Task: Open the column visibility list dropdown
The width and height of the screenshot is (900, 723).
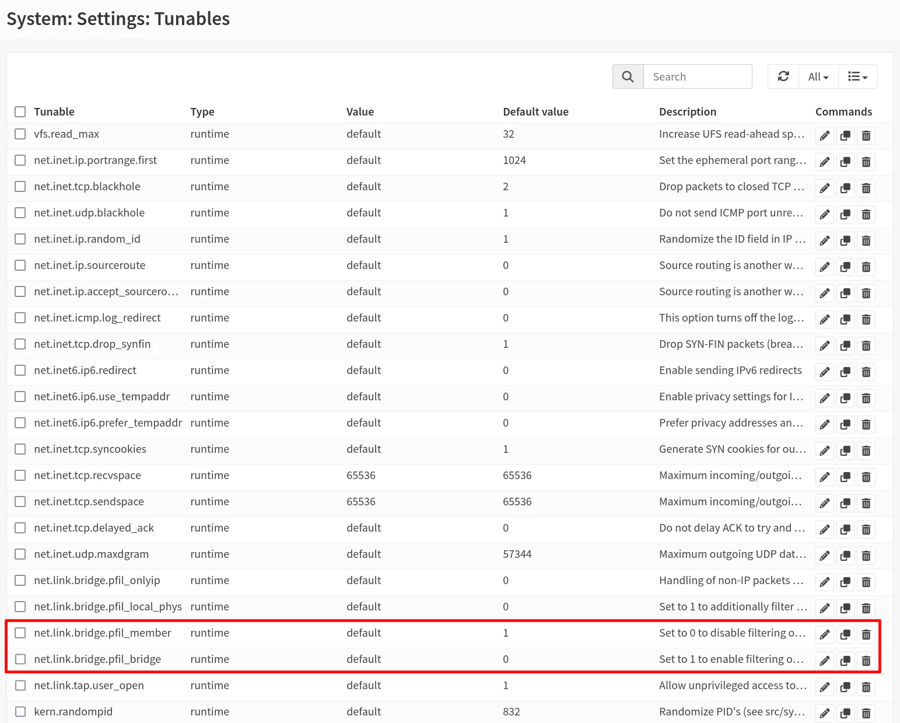Action: [857, 76]
